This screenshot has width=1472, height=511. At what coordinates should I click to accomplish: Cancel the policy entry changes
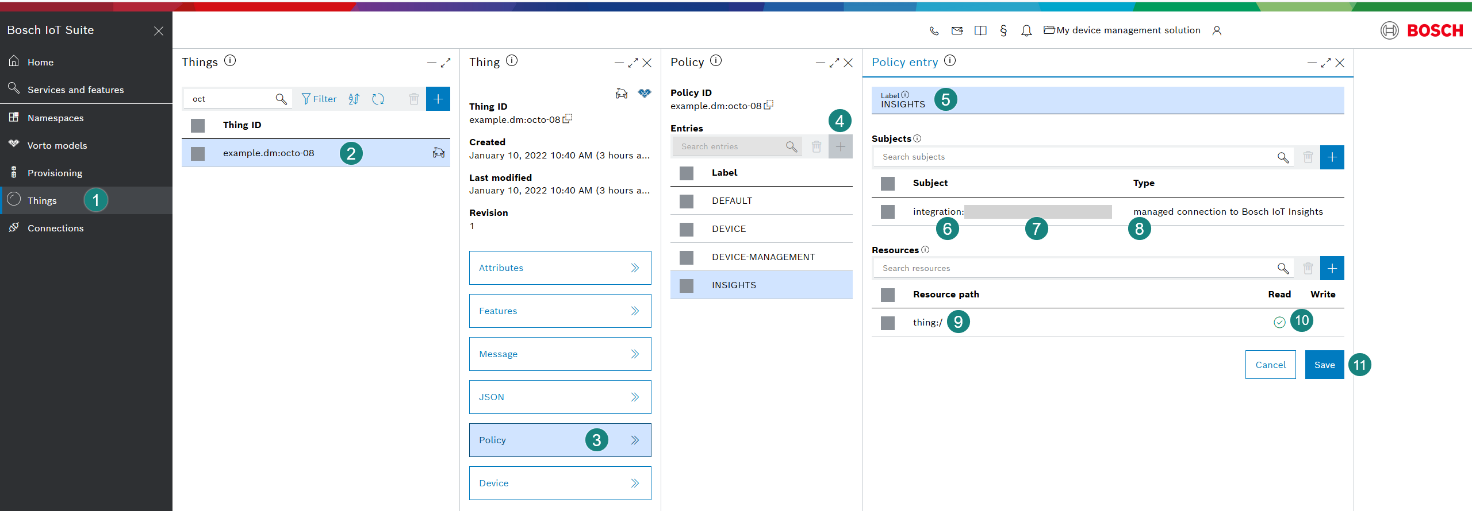[x=1271, y=365]
